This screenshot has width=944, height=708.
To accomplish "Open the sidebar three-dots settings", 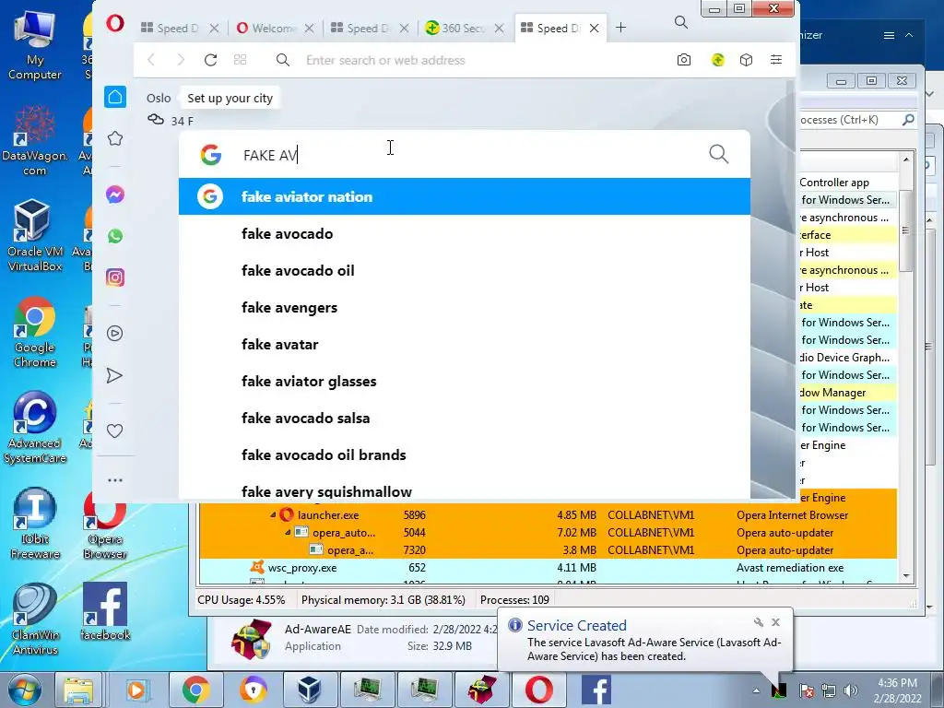I will [115, 479].
